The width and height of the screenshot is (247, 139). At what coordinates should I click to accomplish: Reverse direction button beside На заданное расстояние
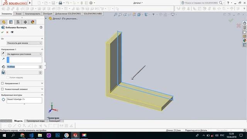3,54
